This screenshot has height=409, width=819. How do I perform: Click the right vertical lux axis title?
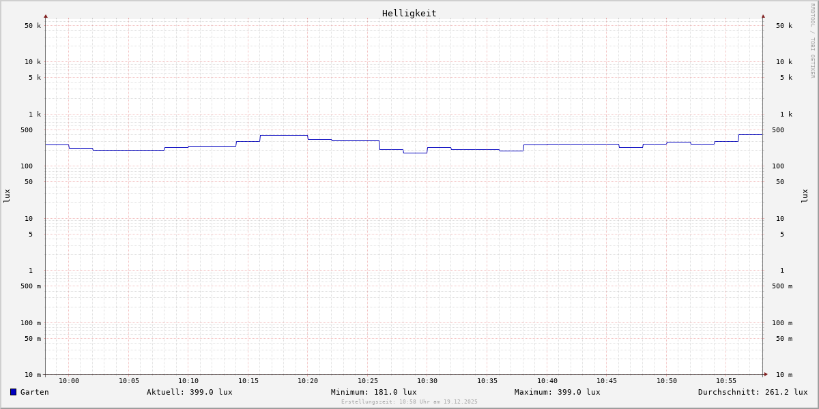click(805, 196)
